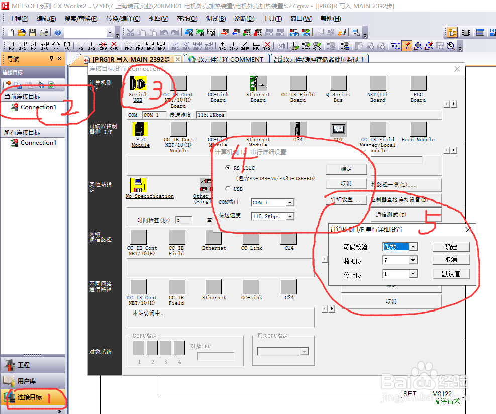Select the RS-232C radio button
Viewport: 496px width, 414px height.
[228, 168]
